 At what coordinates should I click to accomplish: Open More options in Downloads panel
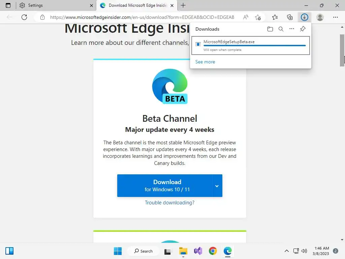[x=292, y=29]
